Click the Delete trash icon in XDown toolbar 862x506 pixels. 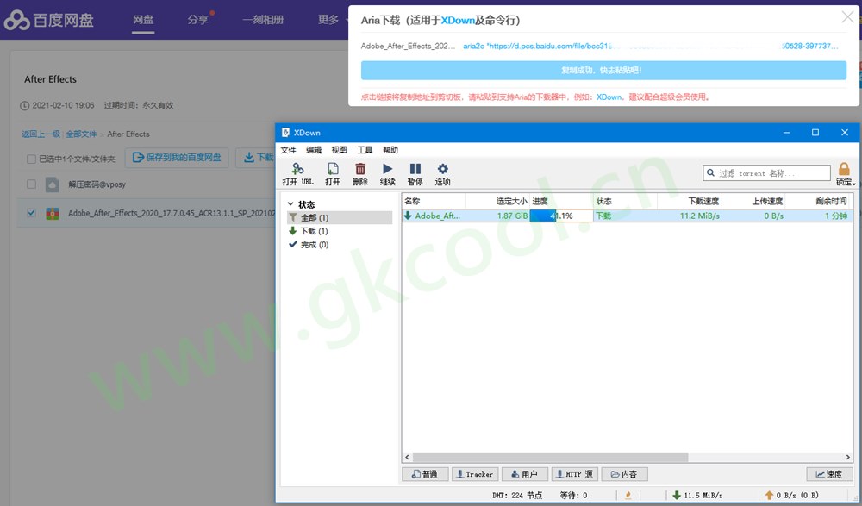360,168
